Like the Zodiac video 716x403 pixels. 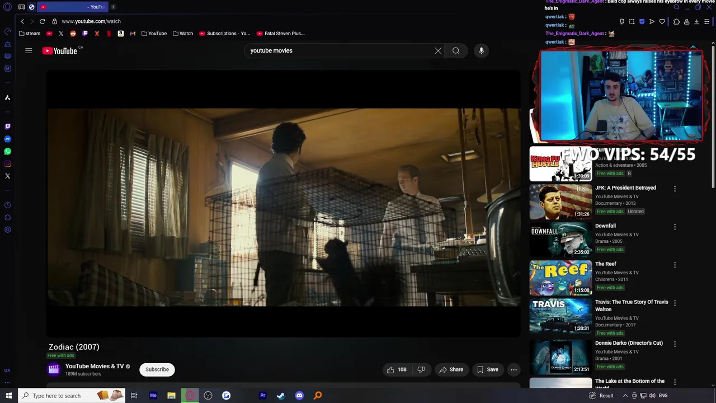coord(397,369)
